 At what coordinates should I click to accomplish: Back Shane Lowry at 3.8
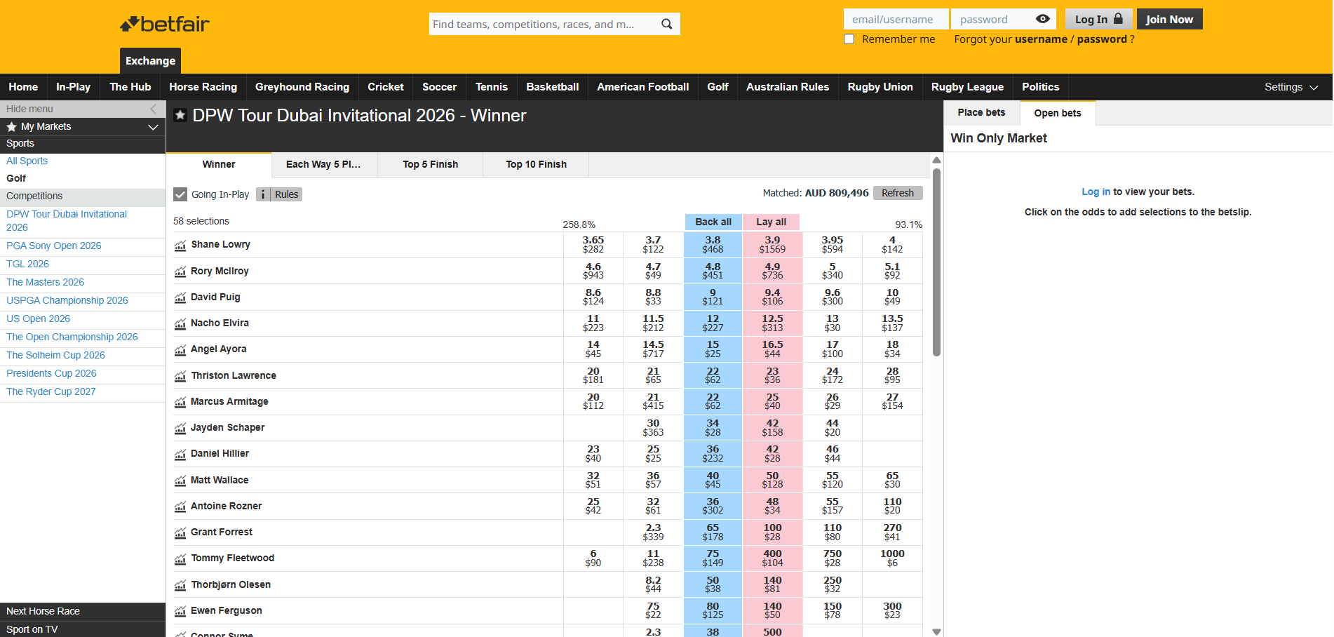coord(713,244)
